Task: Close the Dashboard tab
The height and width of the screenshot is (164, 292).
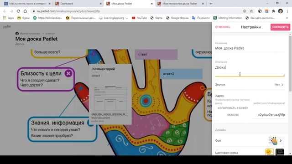Action: (100, 4)
